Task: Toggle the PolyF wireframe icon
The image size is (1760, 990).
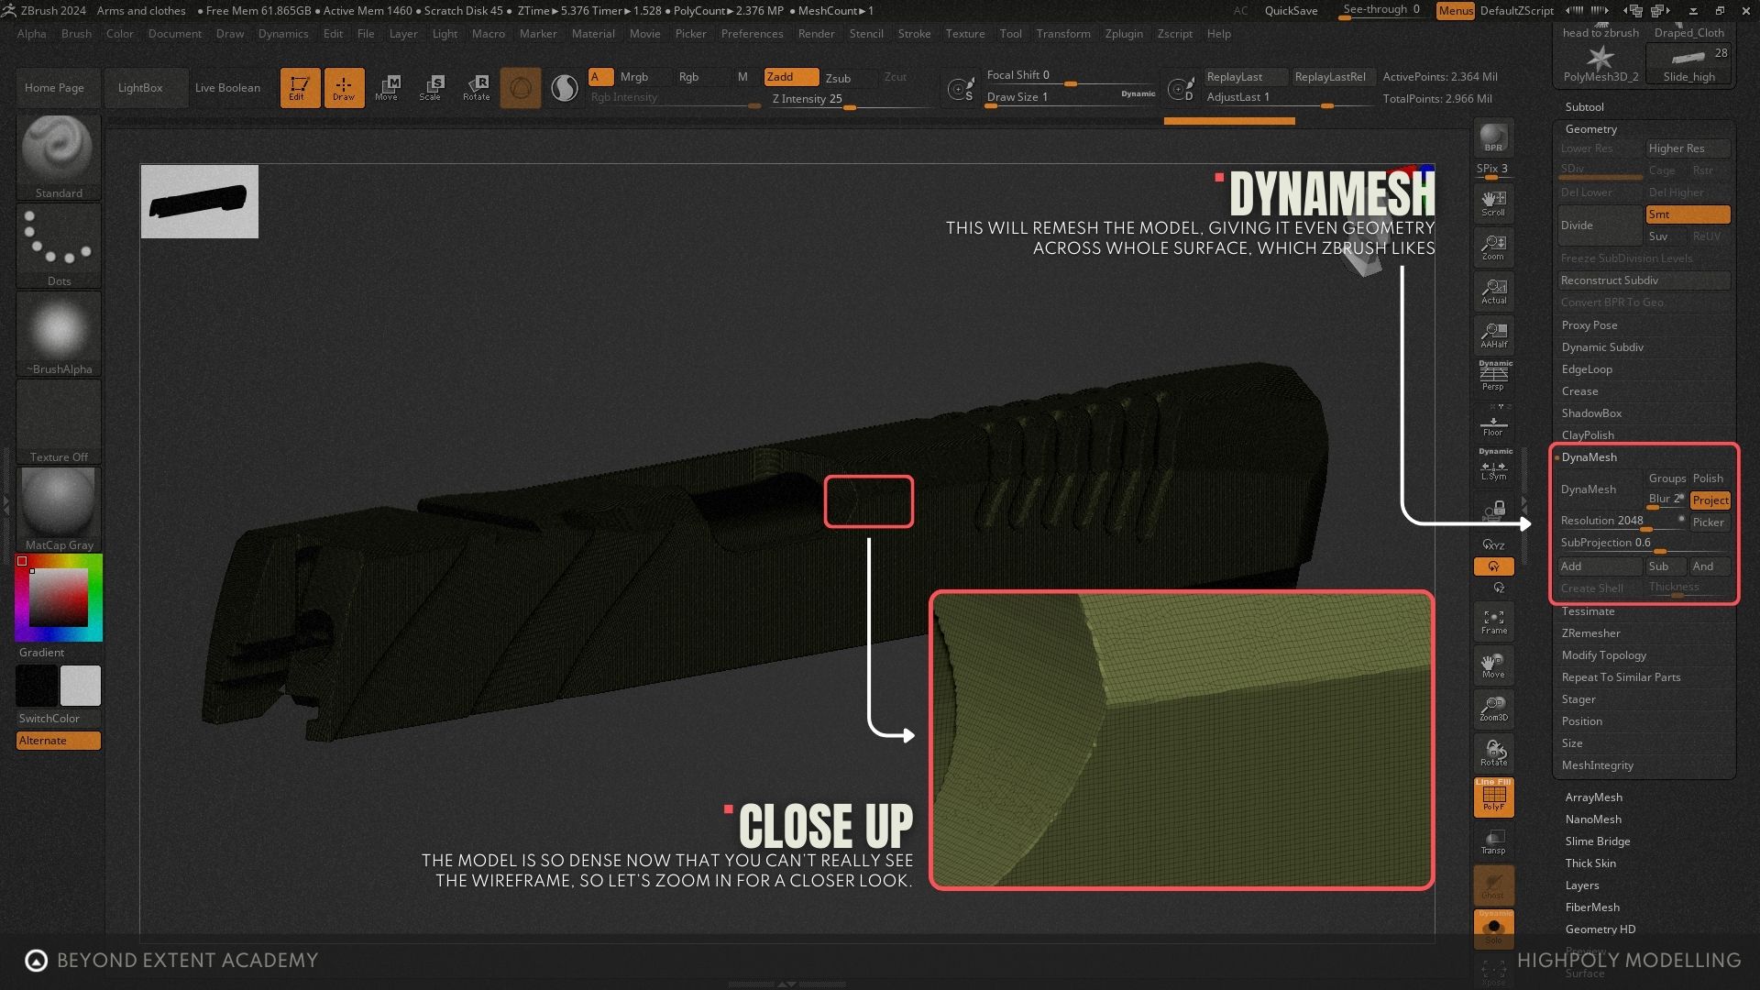Action: click(1493, 797)
